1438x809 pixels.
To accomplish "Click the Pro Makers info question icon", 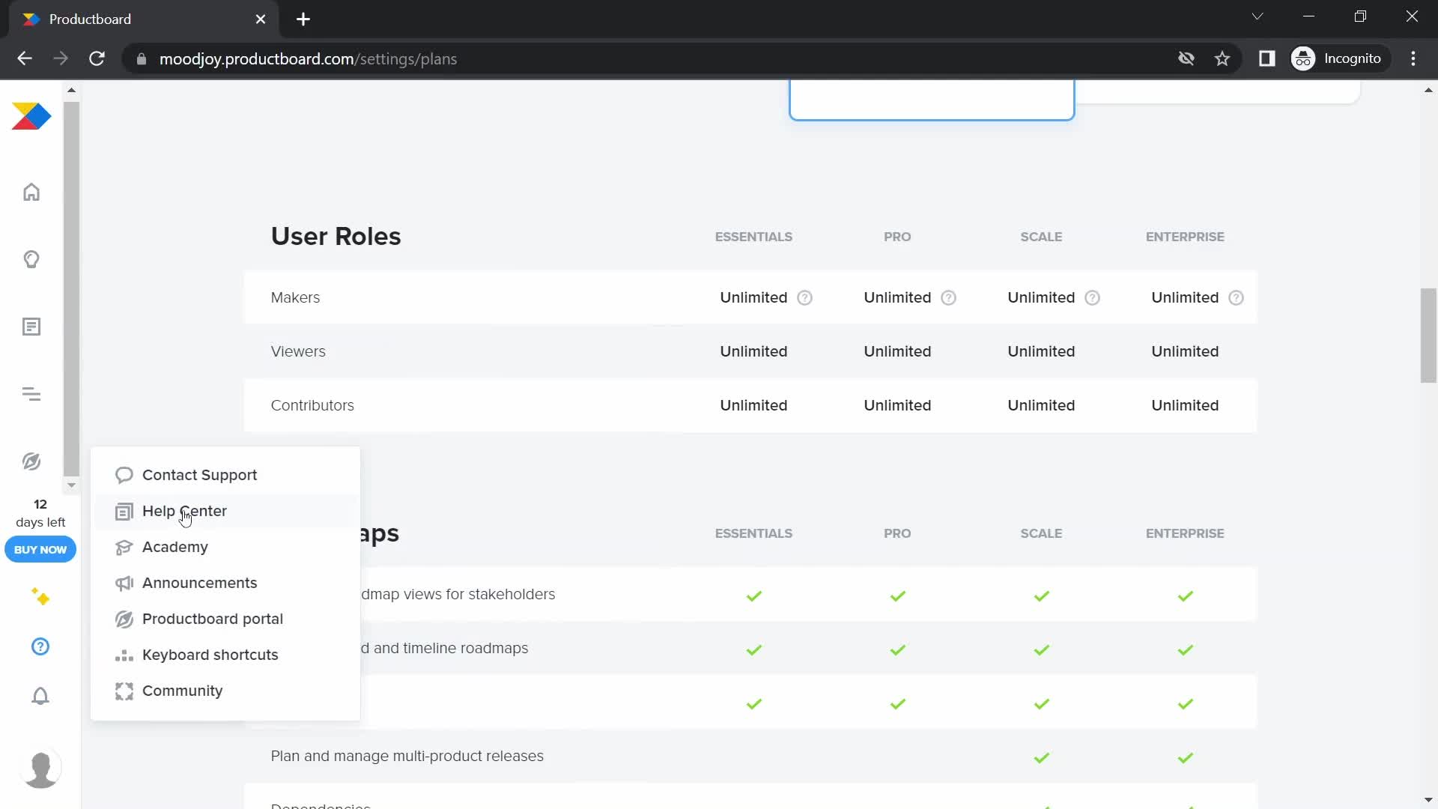I will (949, 298).
